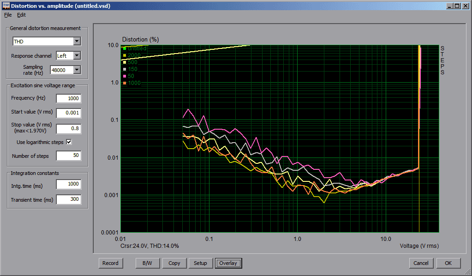Click the B/W button
Viewport: 472px width, 276px height.
(x=147, y=263)
